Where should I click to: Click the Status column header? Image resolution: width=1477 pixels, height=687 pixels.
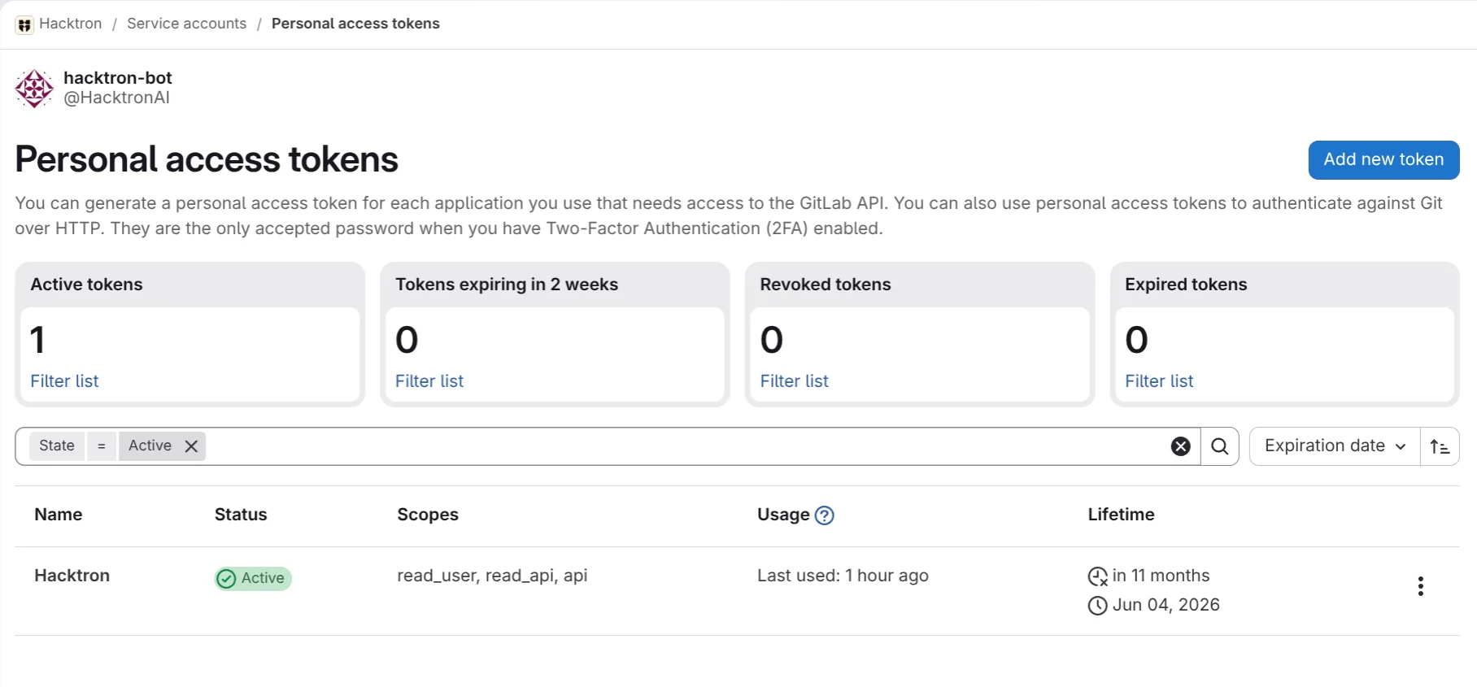tap(241, 515)
